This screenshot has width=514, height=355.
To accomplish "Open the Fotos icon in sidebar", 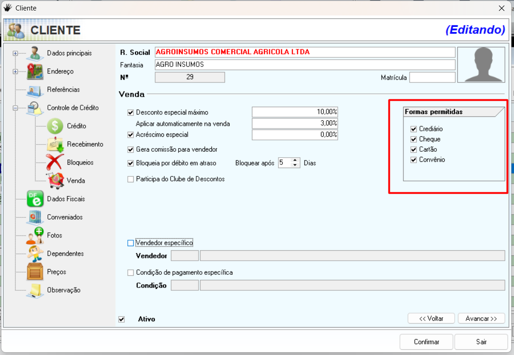I will click(x=35, y=236).
